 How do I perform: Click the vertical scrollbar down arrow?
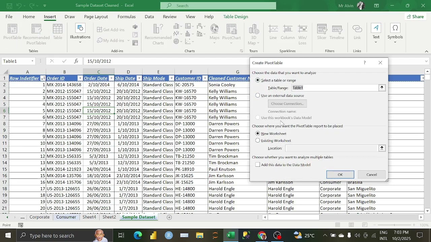[428, 211]
